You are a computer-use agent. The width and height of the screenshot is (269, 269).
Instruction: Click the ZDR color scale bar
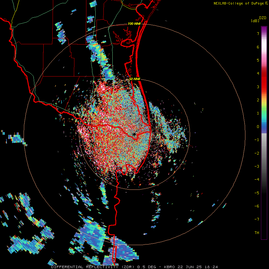[264, 133]
